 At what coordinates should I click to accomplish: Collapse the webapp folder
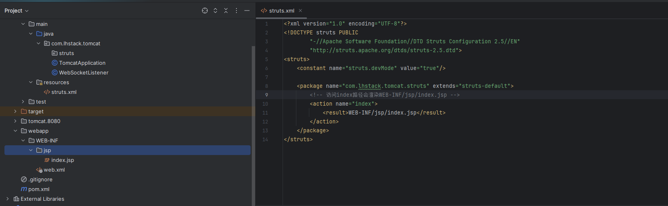click(x=15, y=131)
